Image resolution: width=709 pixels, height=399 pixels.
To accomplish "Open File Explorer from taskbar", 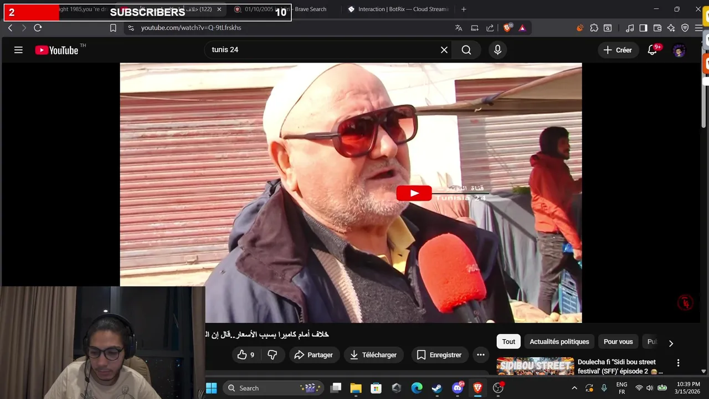I will tap(356, 388).
